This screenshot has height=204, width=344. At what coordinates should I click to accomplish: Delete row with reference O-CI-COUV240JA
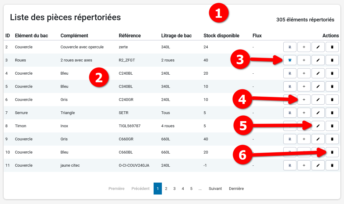click(x=332, y=165)
